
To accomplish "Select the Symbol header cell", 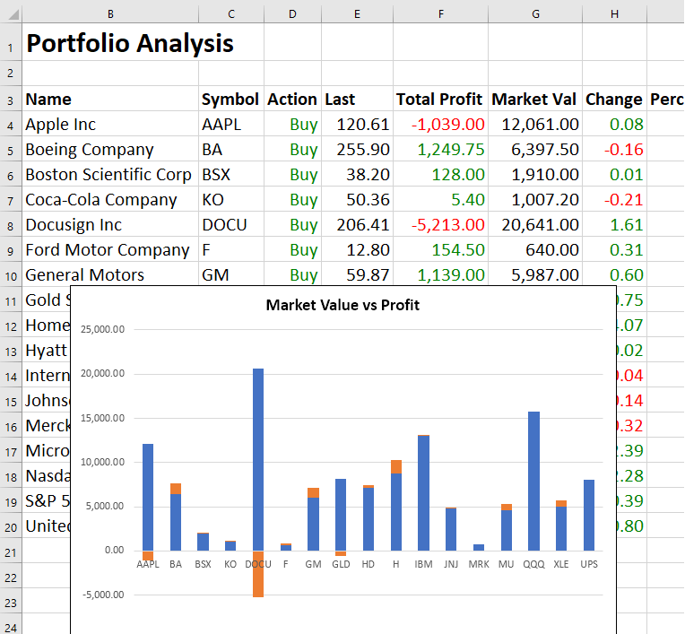I will [x=230, y=100].
